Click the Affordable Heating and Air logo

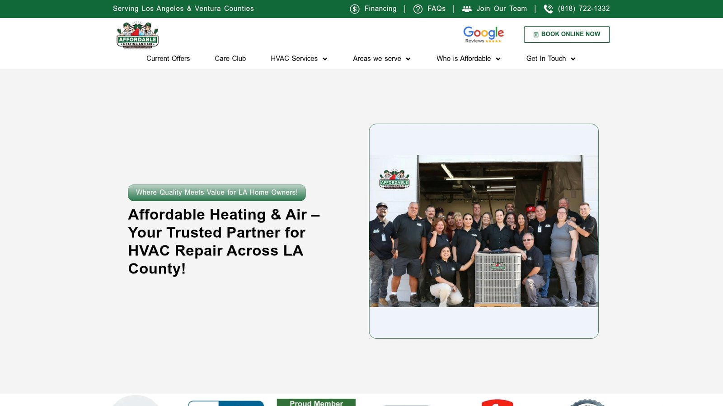(x=137, y=35)
